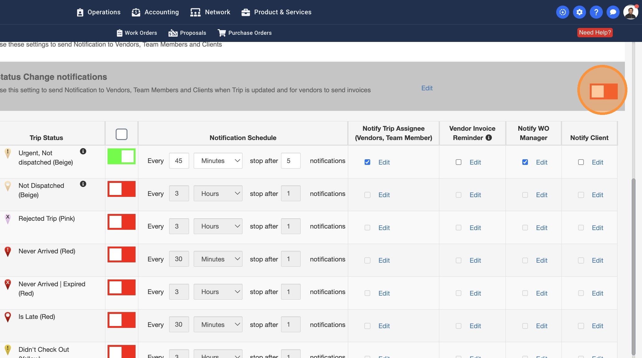
Task: Check the select-all checkbox in table header
Action: [x=122, y=134]
